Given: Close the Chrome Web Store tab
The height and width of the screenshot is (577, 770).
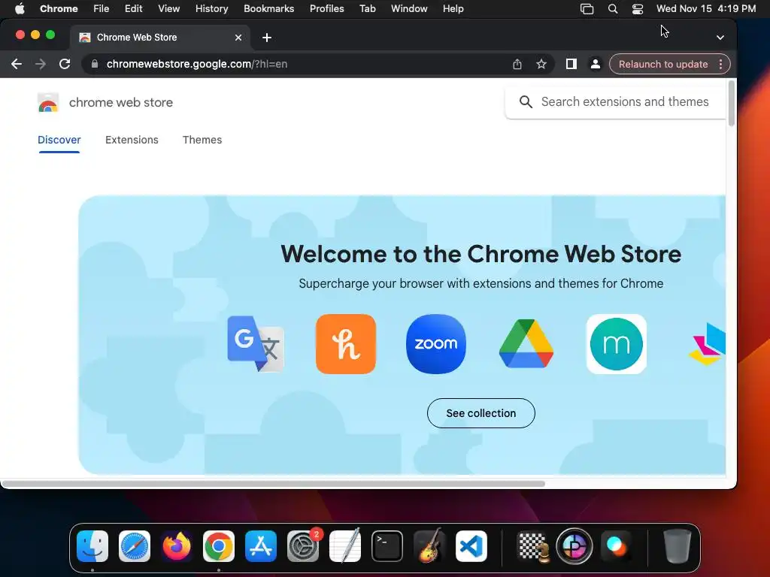Looking at the screenshot, I should click(238, 38).
